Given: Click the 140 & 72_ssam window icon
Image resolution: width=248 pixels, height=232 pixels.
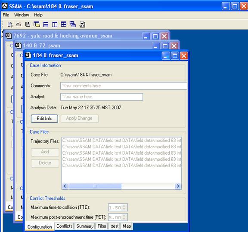Looking at the screenshot, I should [x=19, y=46].
